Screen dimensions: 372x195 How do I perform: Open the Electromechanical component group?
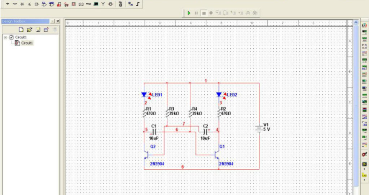pos(110,4)
